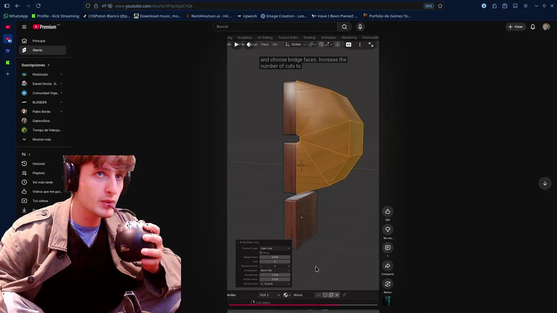Click Blender's Texture Paint workspace tab

tap(288, 38)
